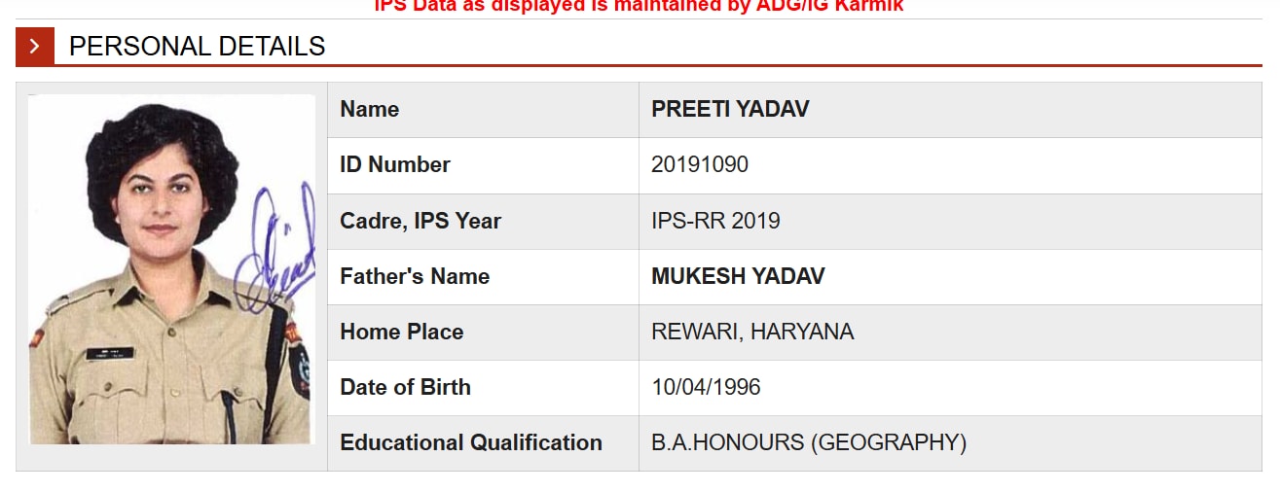Collapse the Personal Details section chevron icon
Image resolution: width=1280 pixels, height=492 pixels.
tap(35, 46)
